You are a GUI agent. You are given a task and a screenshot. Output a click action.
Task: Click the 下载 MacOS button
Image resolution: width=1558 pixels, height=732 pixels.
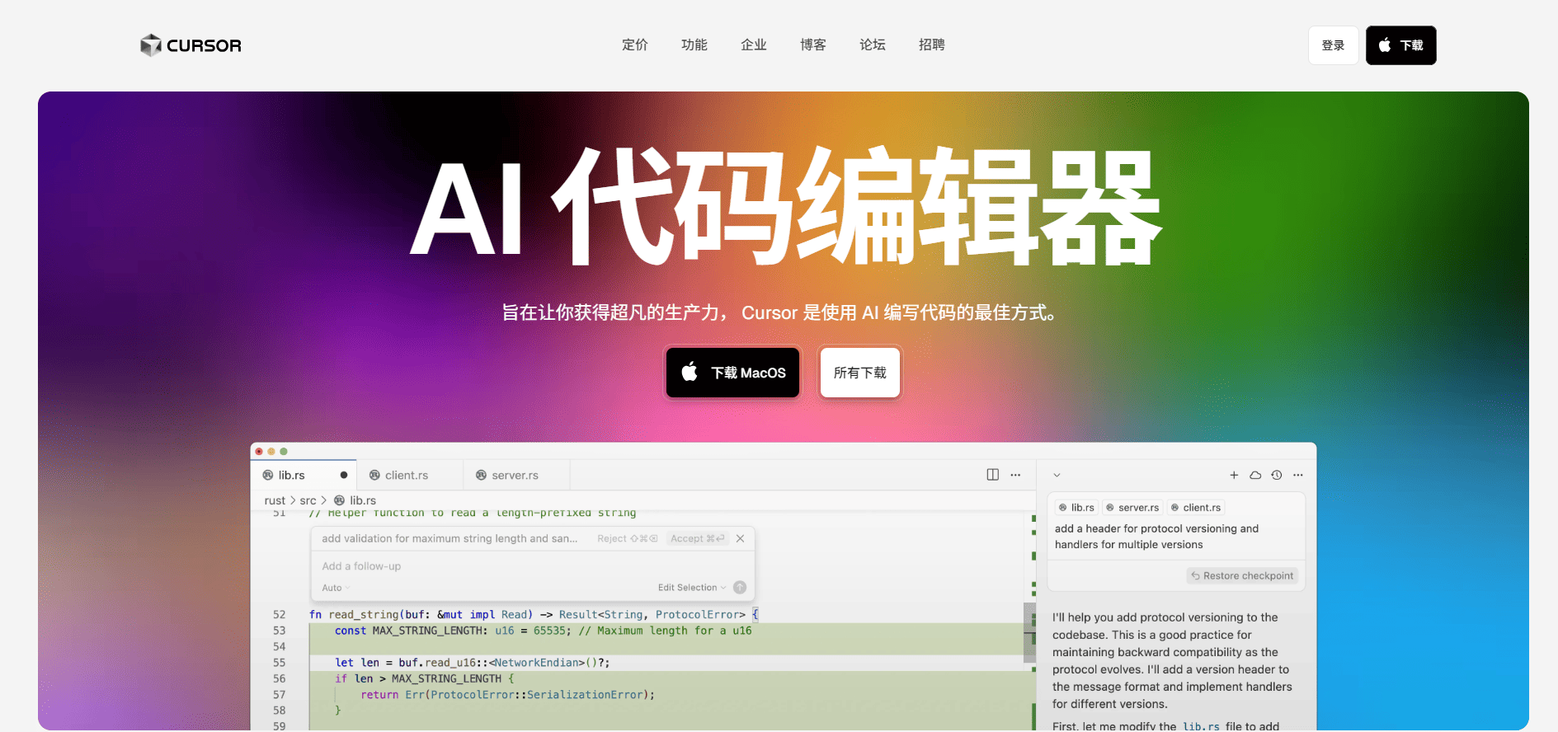click(x=732, y=373)
